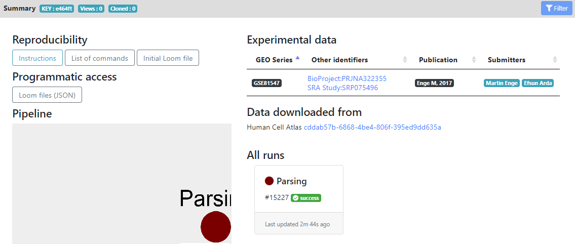The image size is (575, 244).
Task: Download the Initial Loom file
Action: (x=168, y=58)
